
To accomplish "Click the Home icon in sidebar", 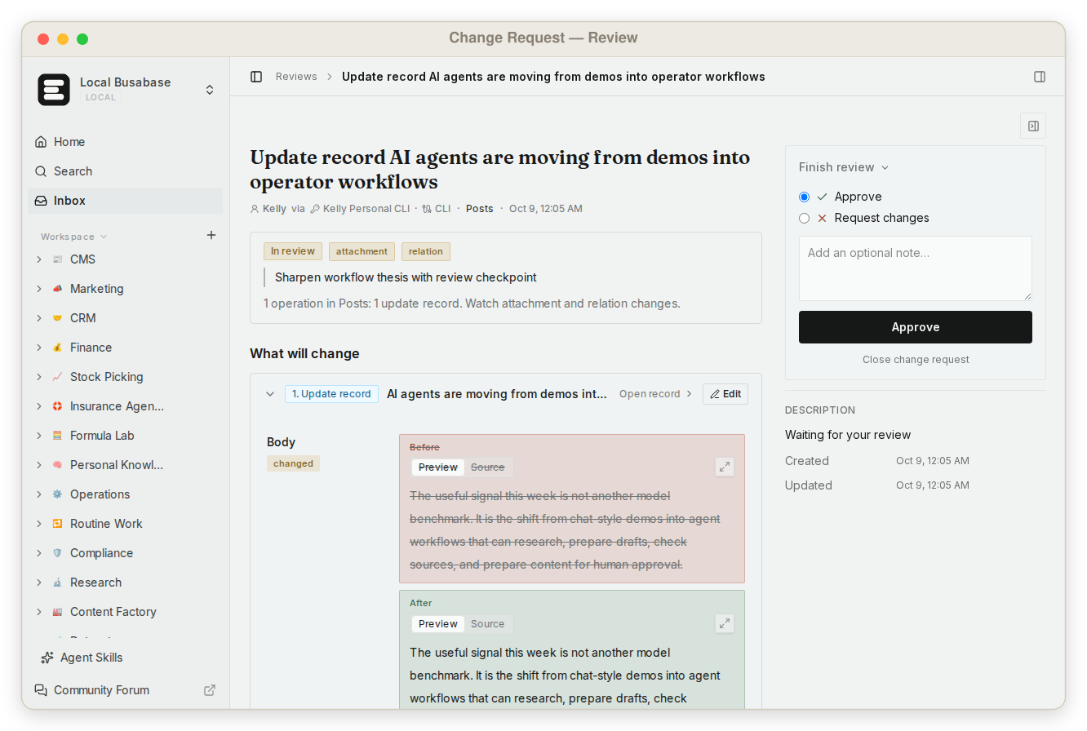I will (x=41, y=142).
